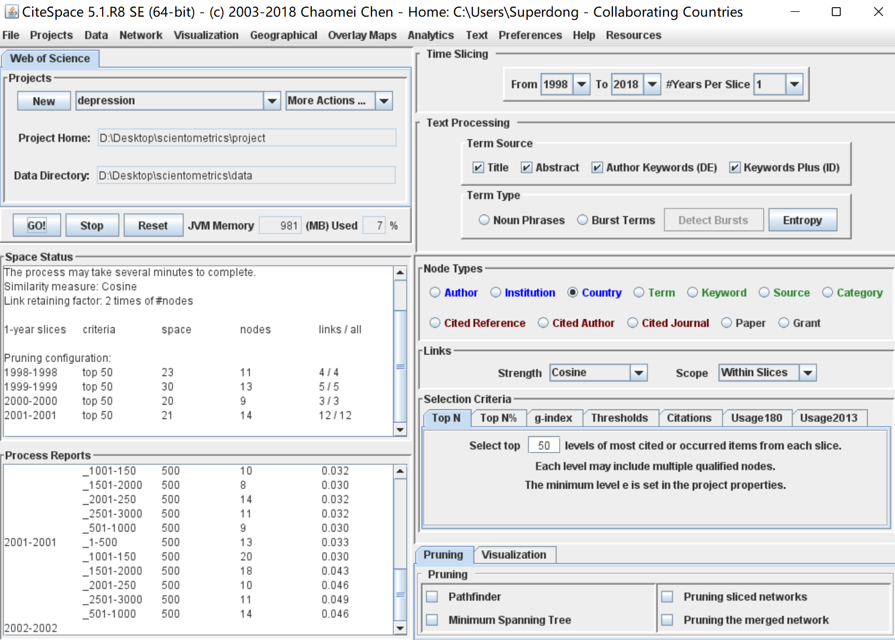This screenshot has height=640, width=895.
Task: Select Cited Journal node type
Action: click(633, 322)
